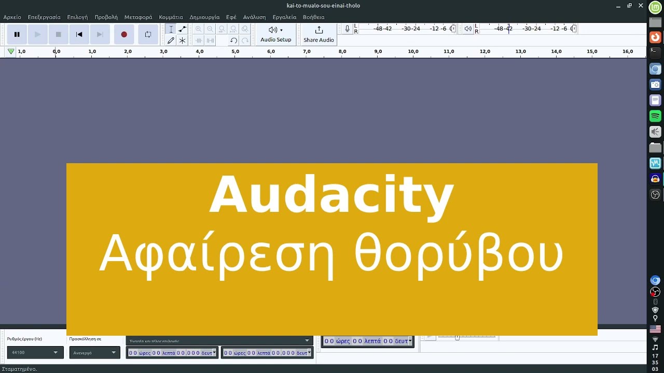Open the Κομμάτια menu

171,17
